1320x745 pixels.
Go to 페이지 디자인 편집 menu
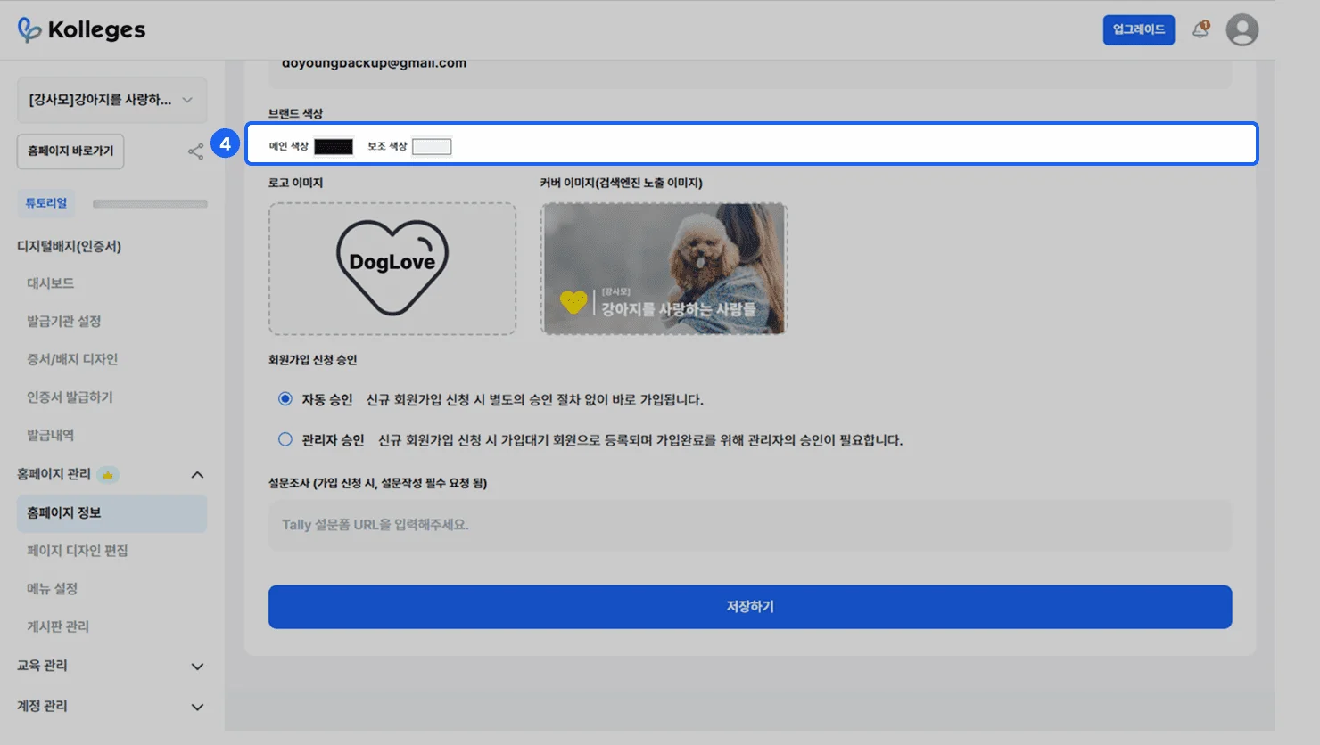click(x=78, y=551)
